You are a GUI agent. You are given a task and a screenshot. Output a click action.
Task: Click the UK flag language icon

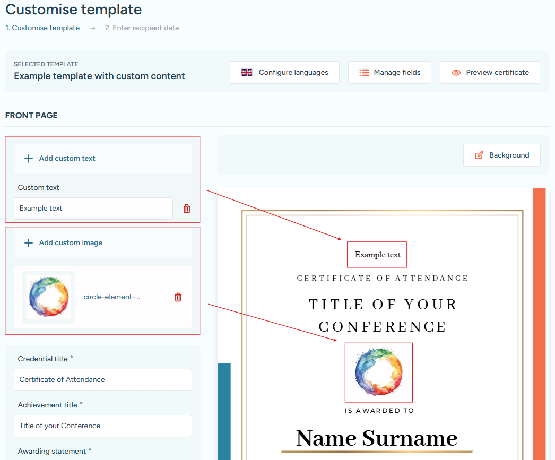coord(247,73)
